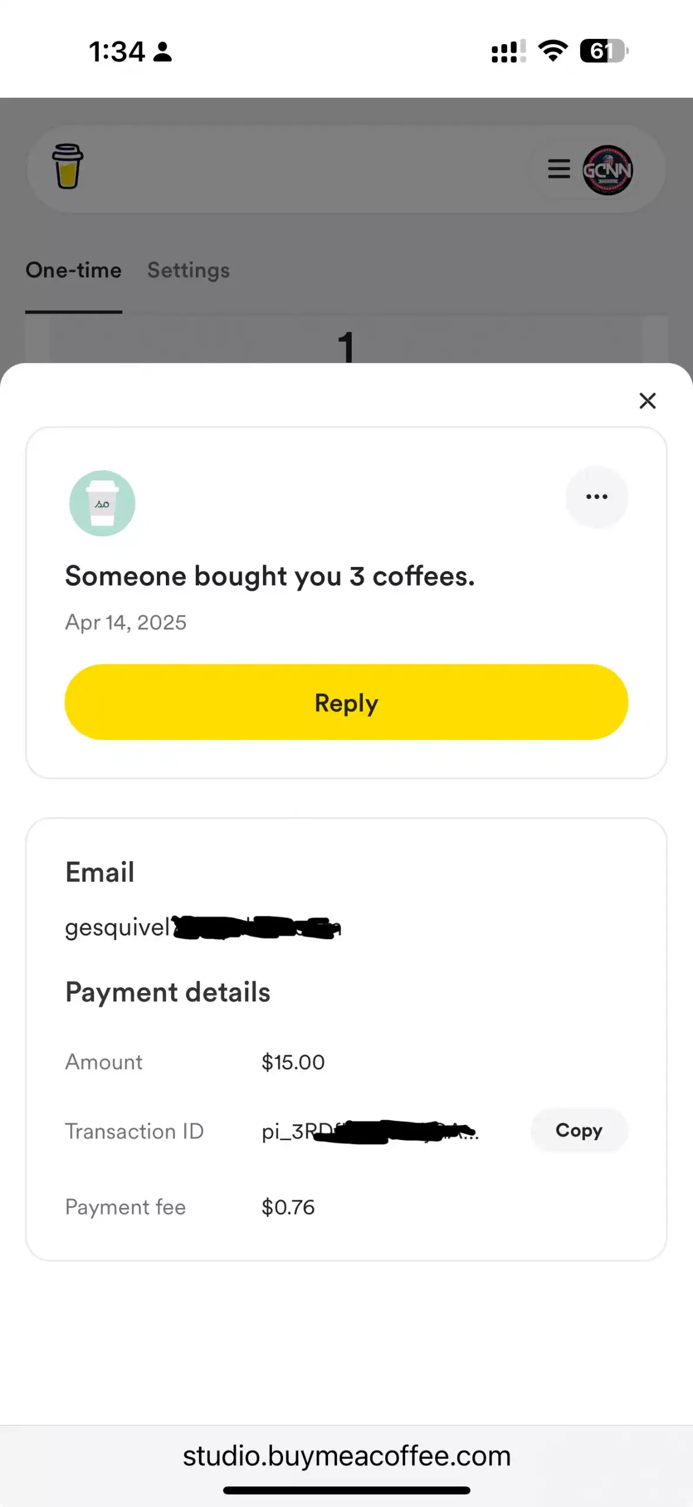Select the One-time tab
This screenshot has height=1507, width=693.
click(74, 270)
